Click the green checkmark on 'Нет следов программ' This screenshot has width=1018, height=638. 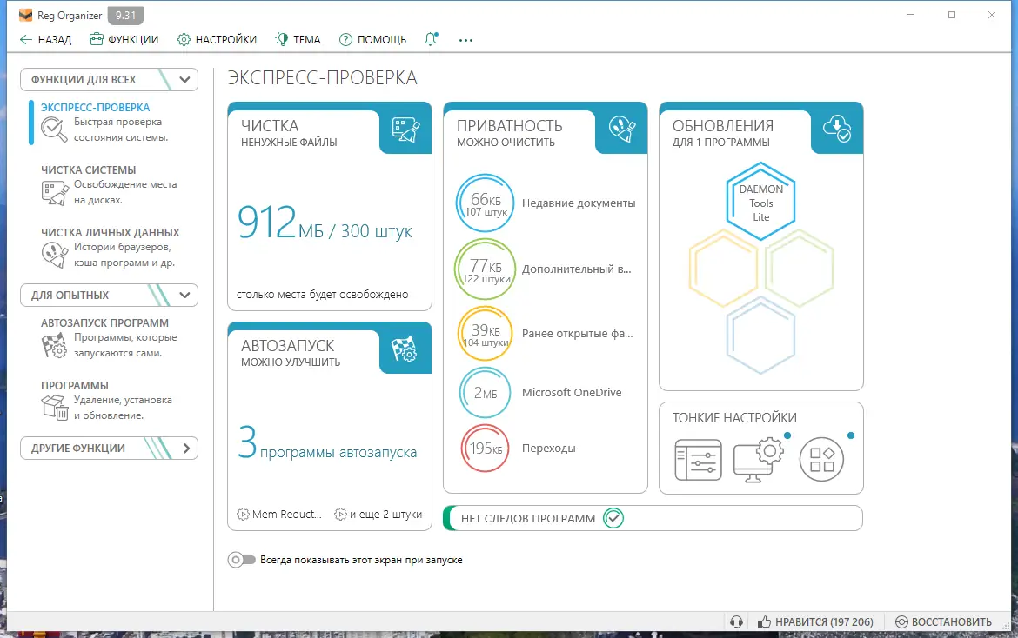614,517
